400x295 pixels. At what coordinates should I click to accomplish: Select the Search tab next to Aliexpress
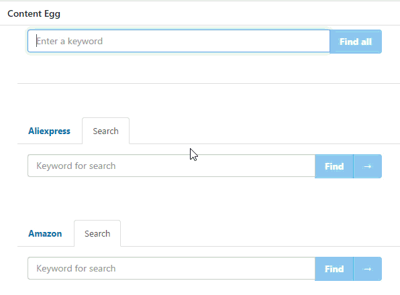coord(105,131)
